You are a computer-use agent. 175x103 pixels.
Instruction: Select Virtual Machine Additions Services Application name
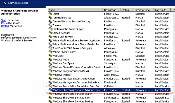(77, 41)
